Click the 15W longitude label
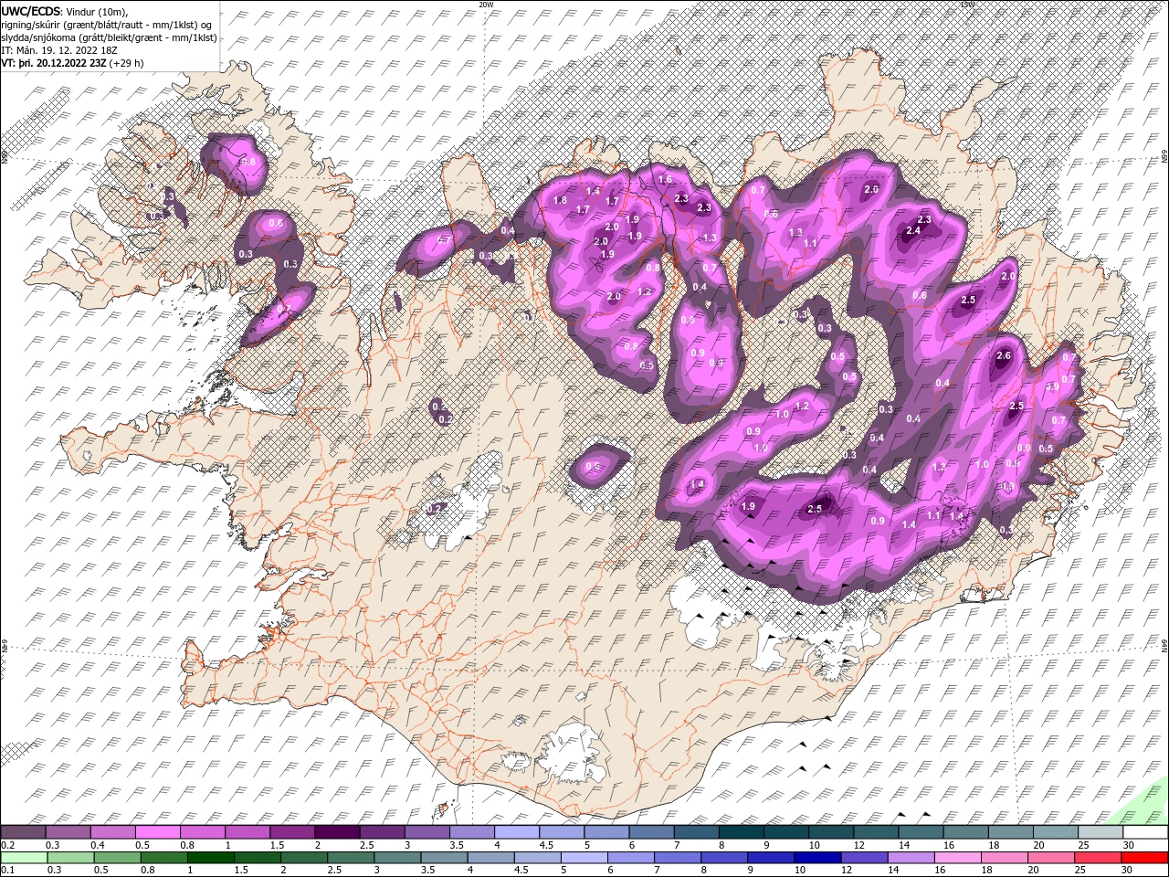Viewport: 1169px width, 877px height. tap(967, 5)
